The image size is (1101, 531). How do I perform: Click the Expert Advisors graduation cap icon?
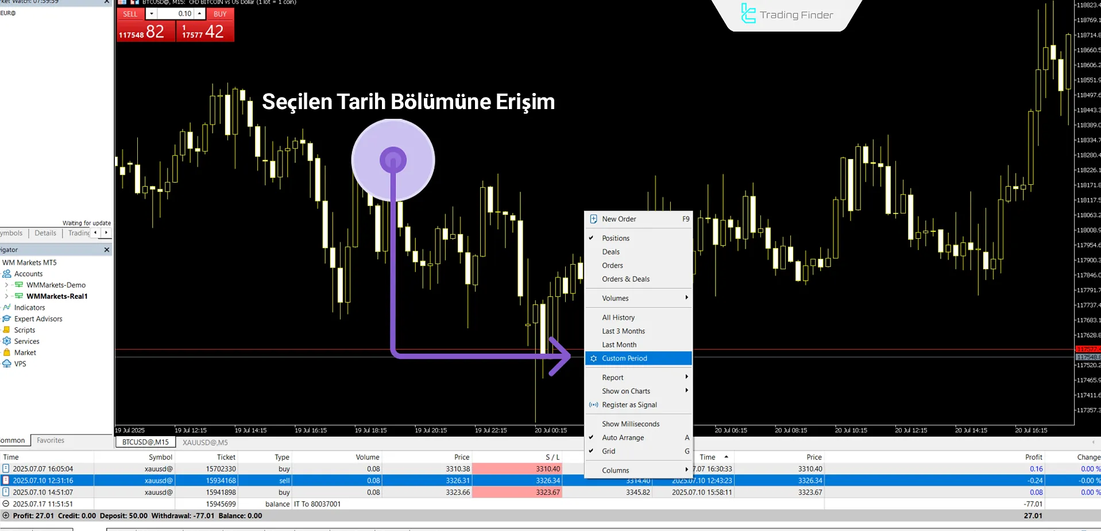(7, 319)
